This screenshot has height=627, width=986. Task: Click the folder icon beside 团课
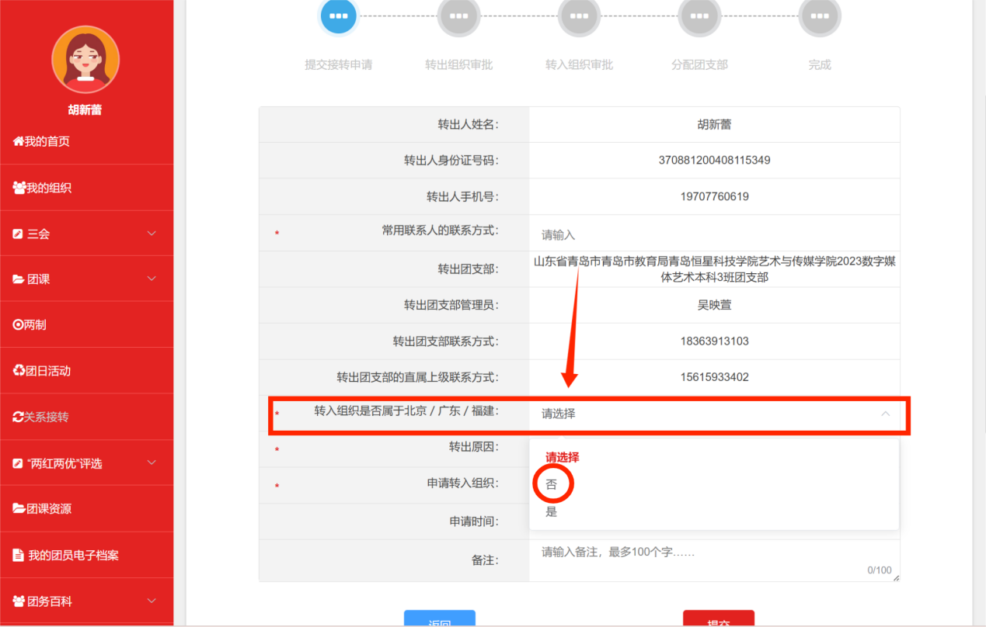[18, 279]
